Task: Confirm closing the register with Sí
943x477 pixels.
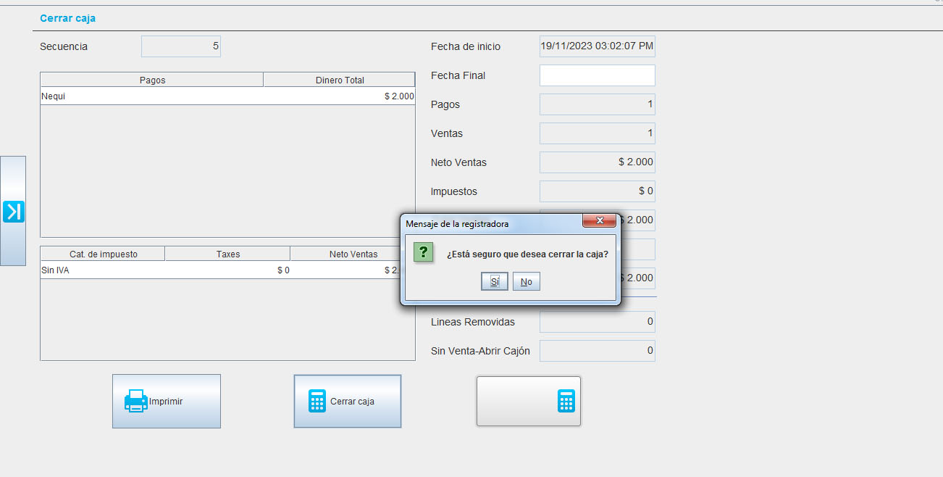Action: [x=495, y=281]
